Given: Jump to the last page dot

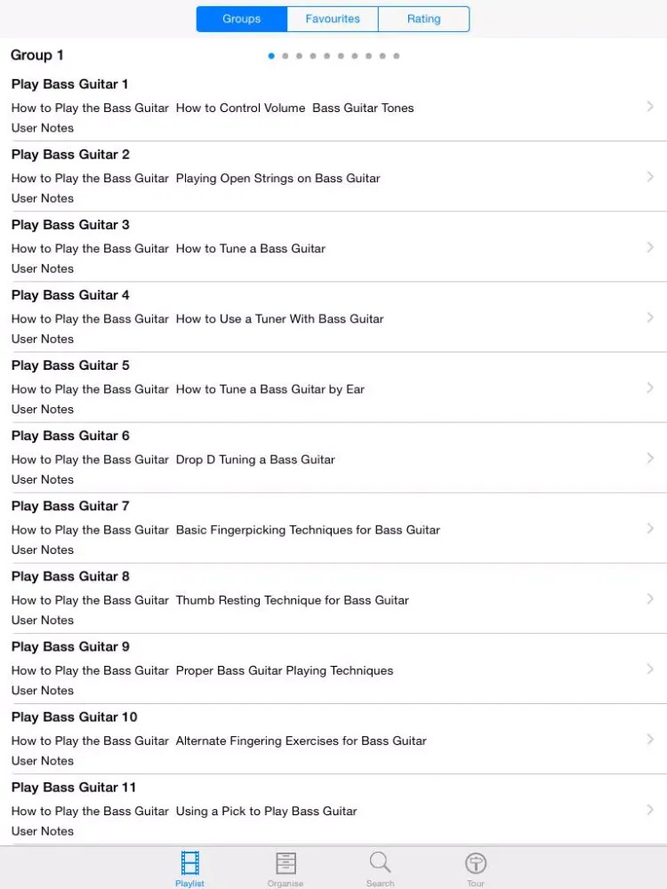Looking at the screenshot, I should point(397,55).
